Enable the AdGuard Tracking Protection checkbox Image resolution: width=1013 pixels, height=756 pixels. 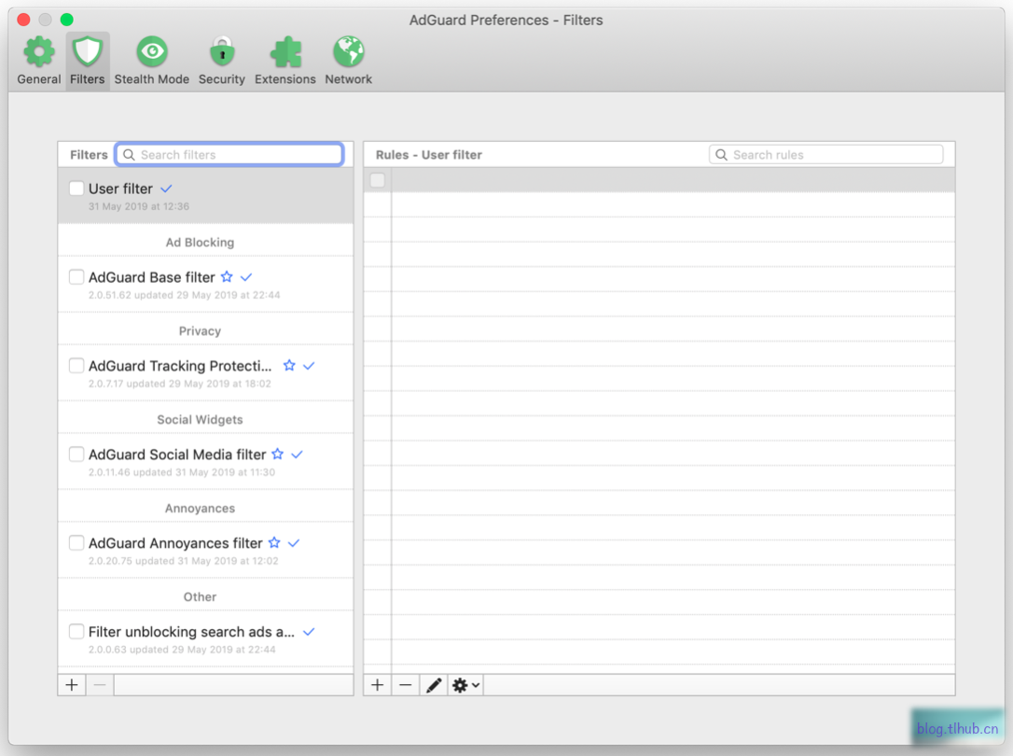click(x=76, y=365)
